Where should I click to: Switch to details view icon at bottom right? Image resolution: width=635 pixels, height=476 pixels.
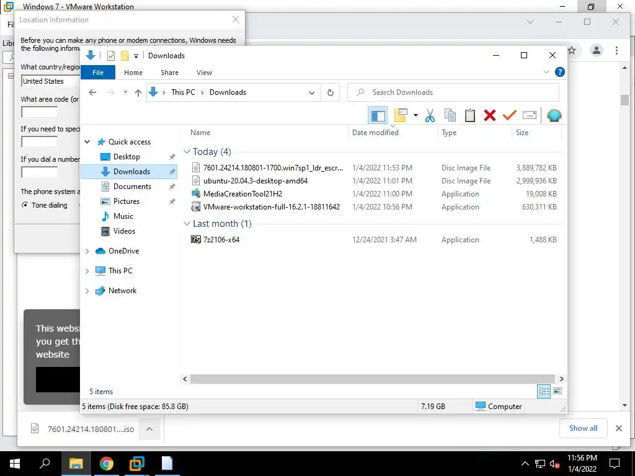tap(543, 391)
